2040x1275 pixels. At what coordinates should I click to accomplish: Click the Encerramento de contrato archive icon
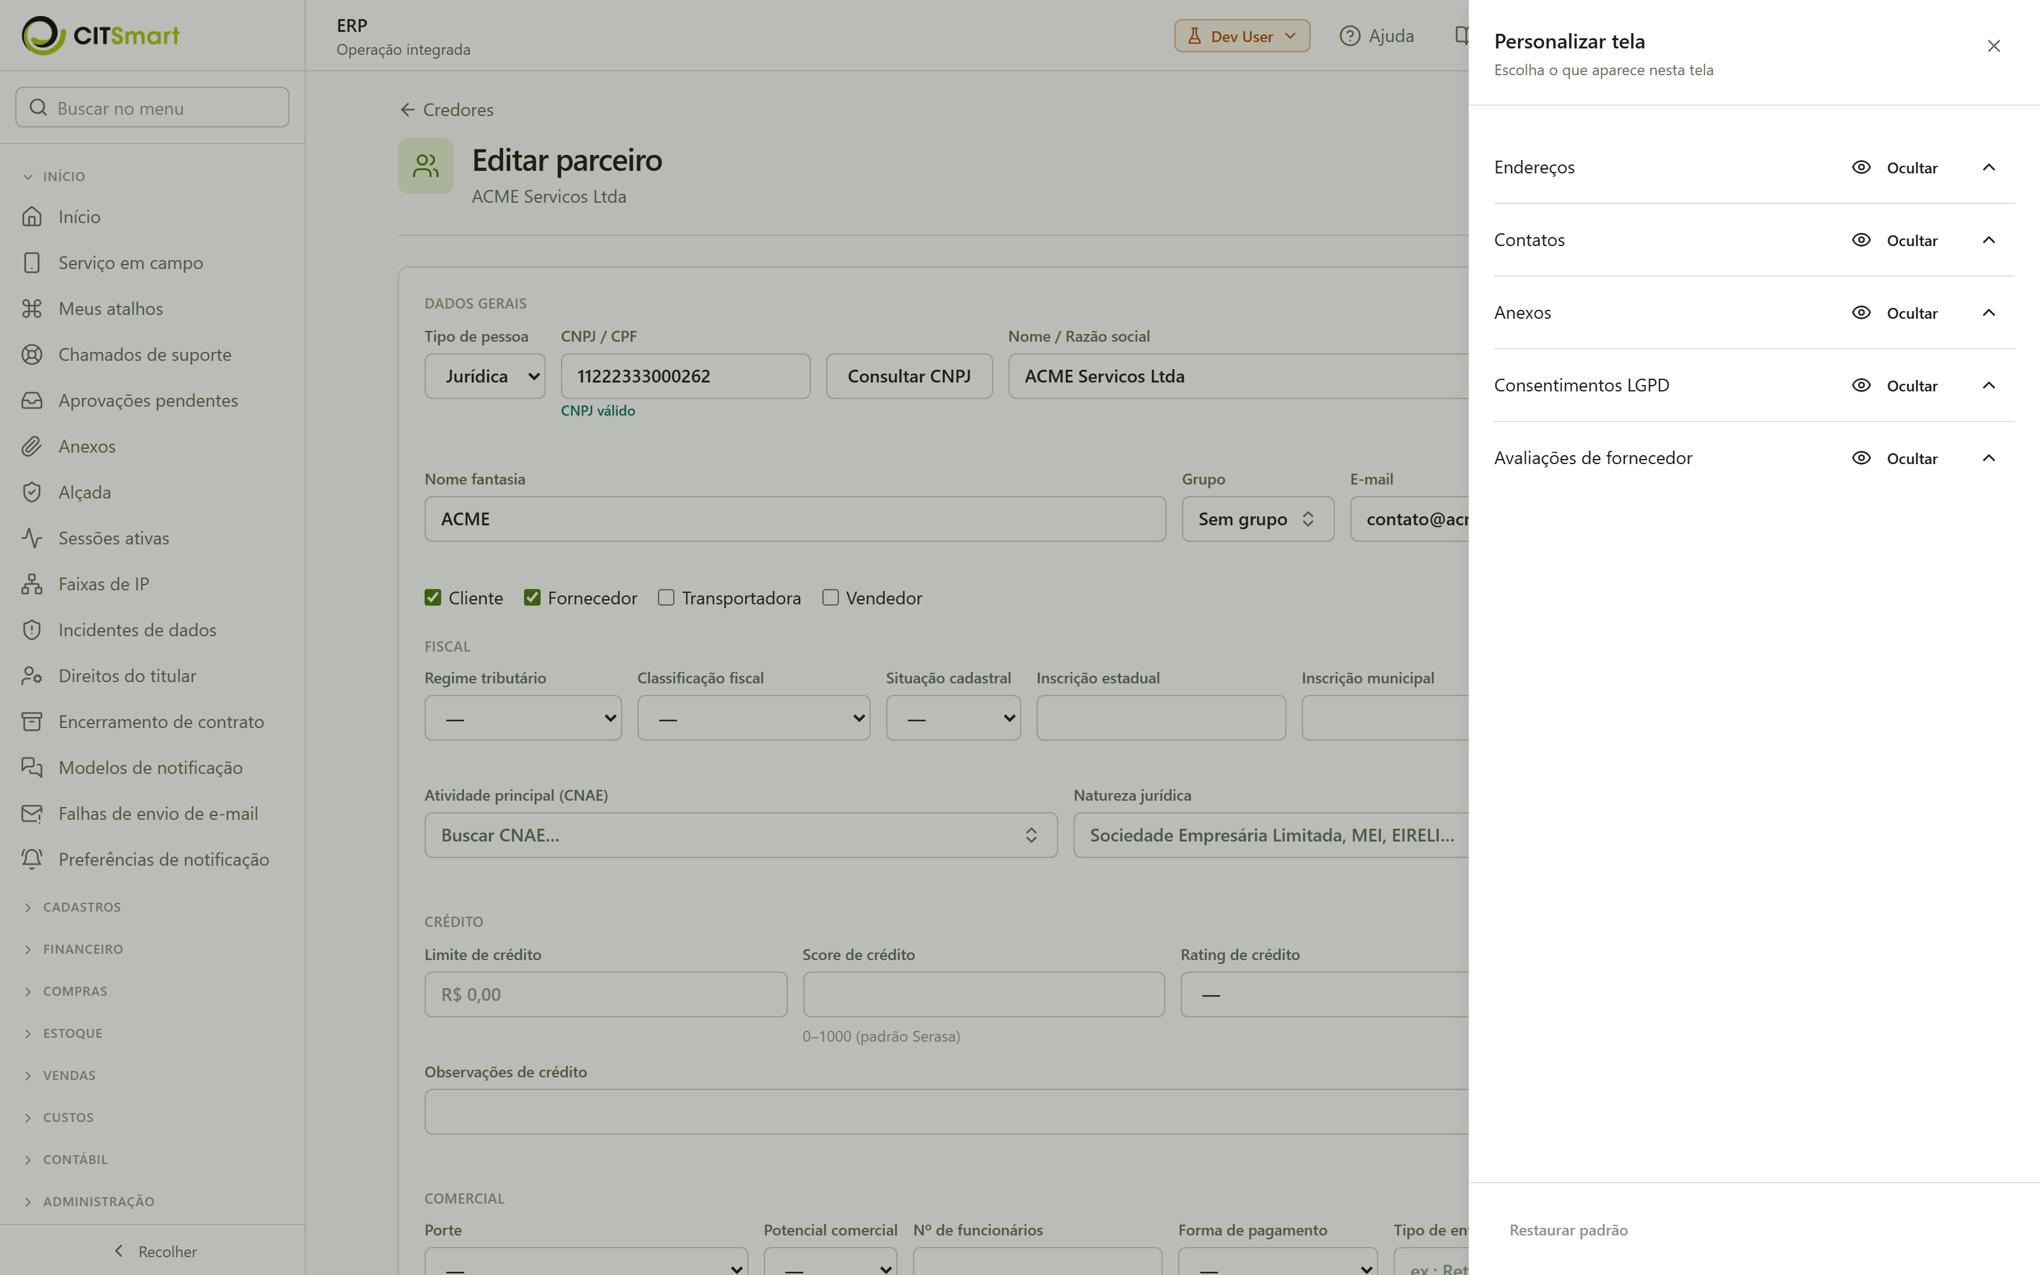[x=32, y=722]
